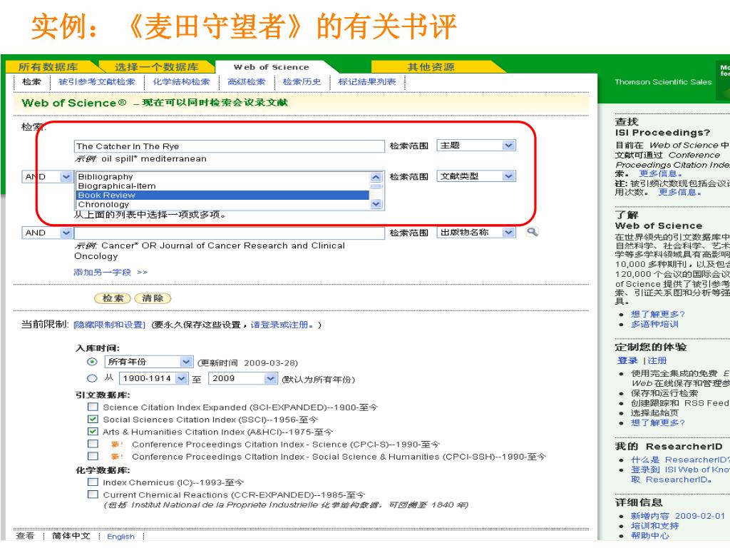Select the 所有年份 radio button
This screenshot has width=730, height=548.
[x=92, y=362]
